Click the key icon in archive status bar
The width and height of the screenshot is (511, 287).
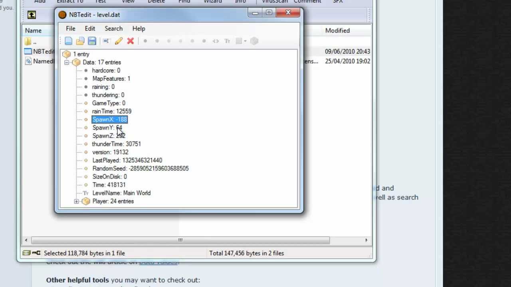point(36,253)
